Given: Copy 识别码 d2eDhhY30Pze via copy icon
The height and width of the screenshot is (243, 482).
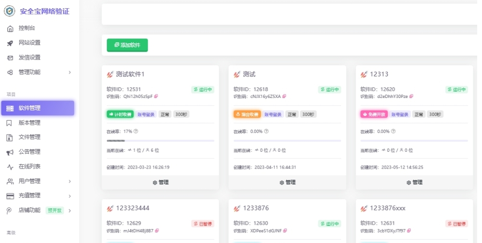Looking at the screenshot, I should 411,97.
